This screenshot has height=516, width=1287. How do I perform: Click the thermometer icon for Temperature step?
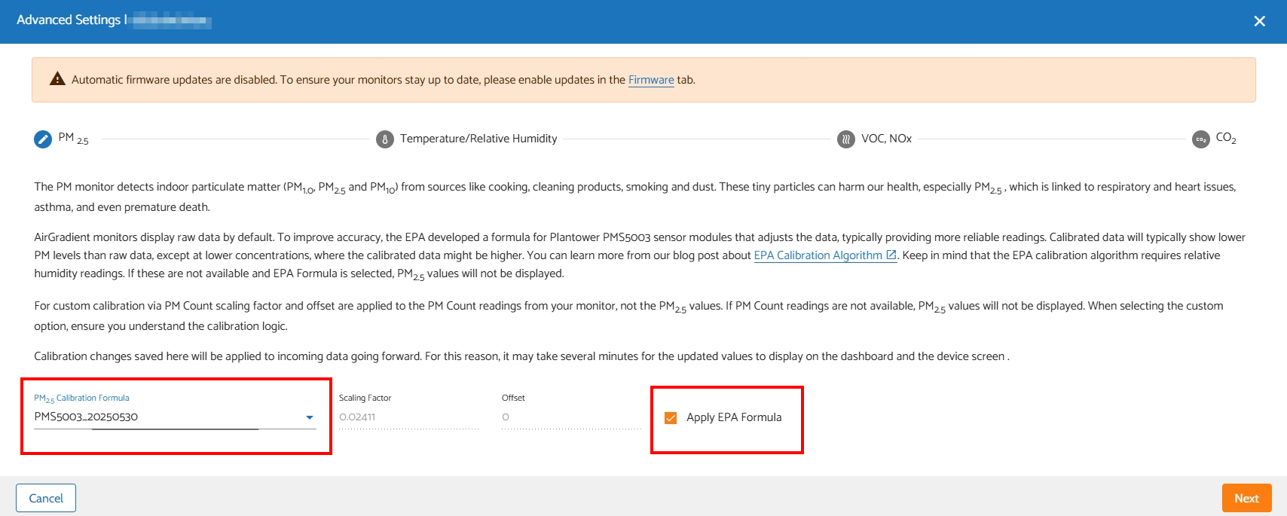pyautogui.click(x=385, y=139)
